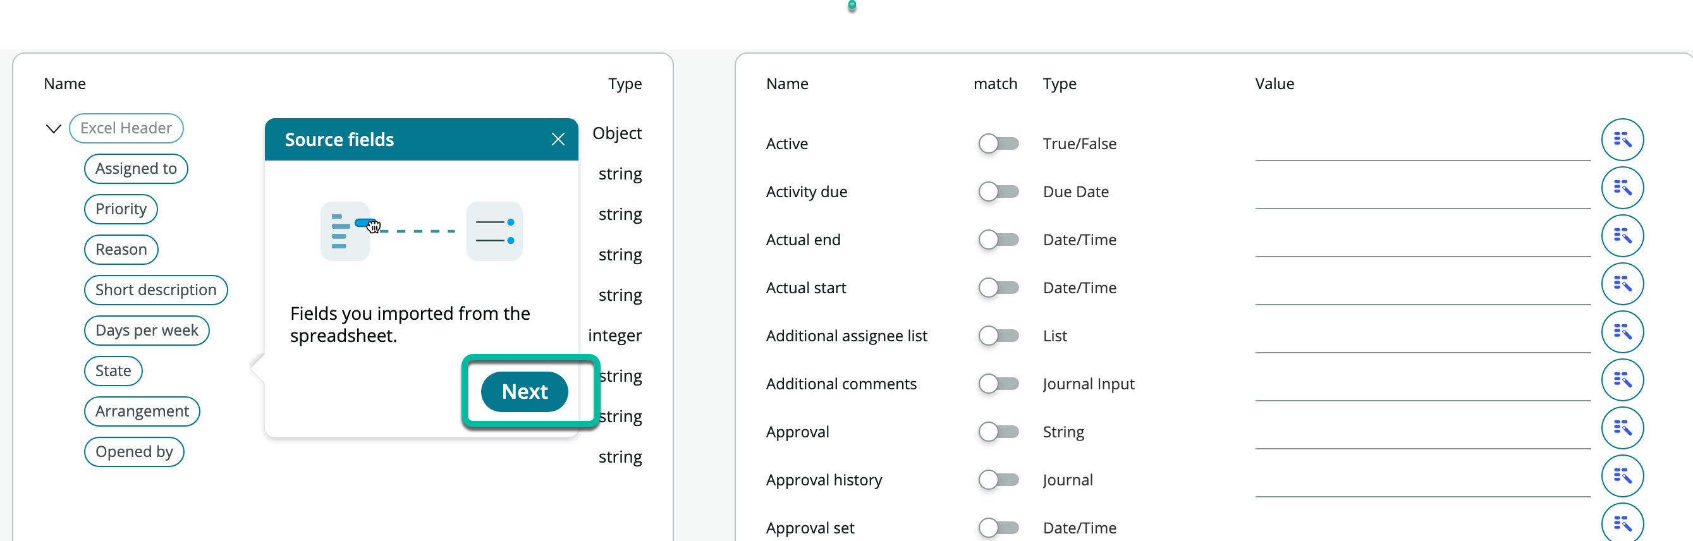Collapse the Excel Header tree node
Screen dimensions: 1693x541
coord(53,129)
